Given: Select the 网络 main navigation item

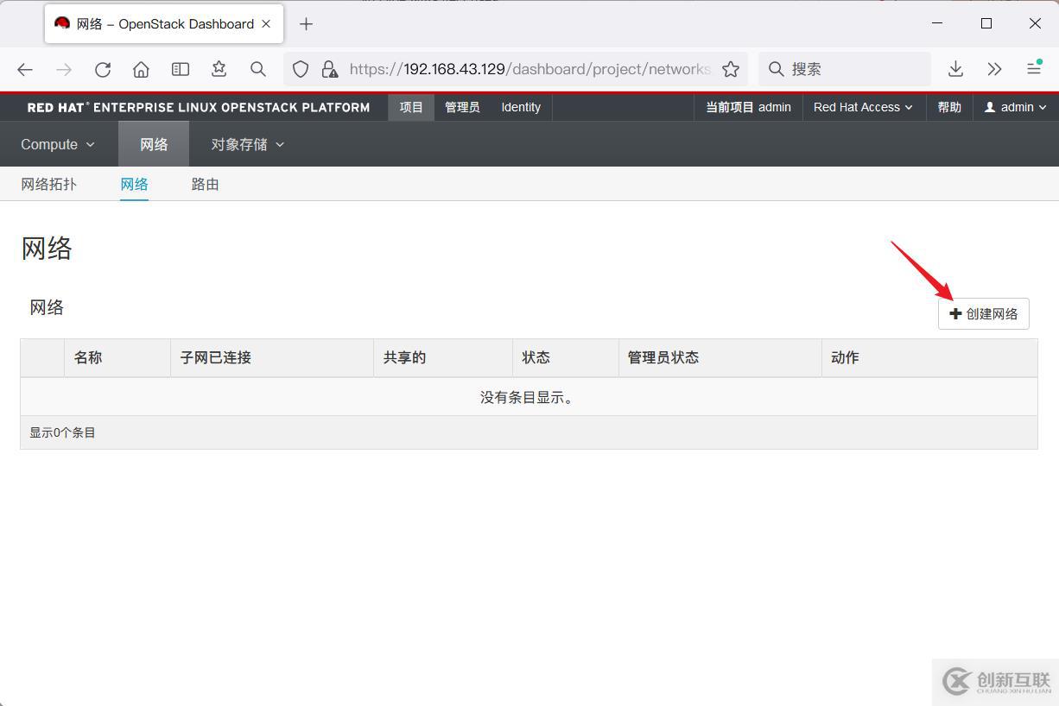Looking at the screenshot, I should tap(154, 144).
